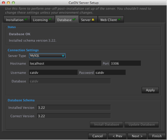Image resolution: width=167 pixels, height=140 pixels.
Task: Click the Server tab warning icon
Action: point(93,20)
